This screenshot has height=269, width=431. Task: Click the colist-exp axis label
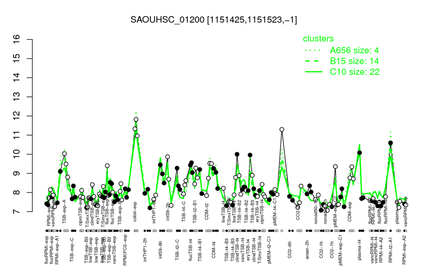[x=135, y=211]
